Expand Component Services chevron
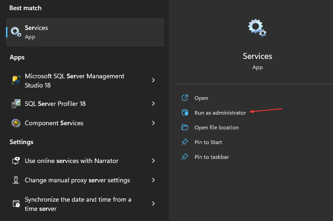The image size is (333, 221). coord(153,123)
